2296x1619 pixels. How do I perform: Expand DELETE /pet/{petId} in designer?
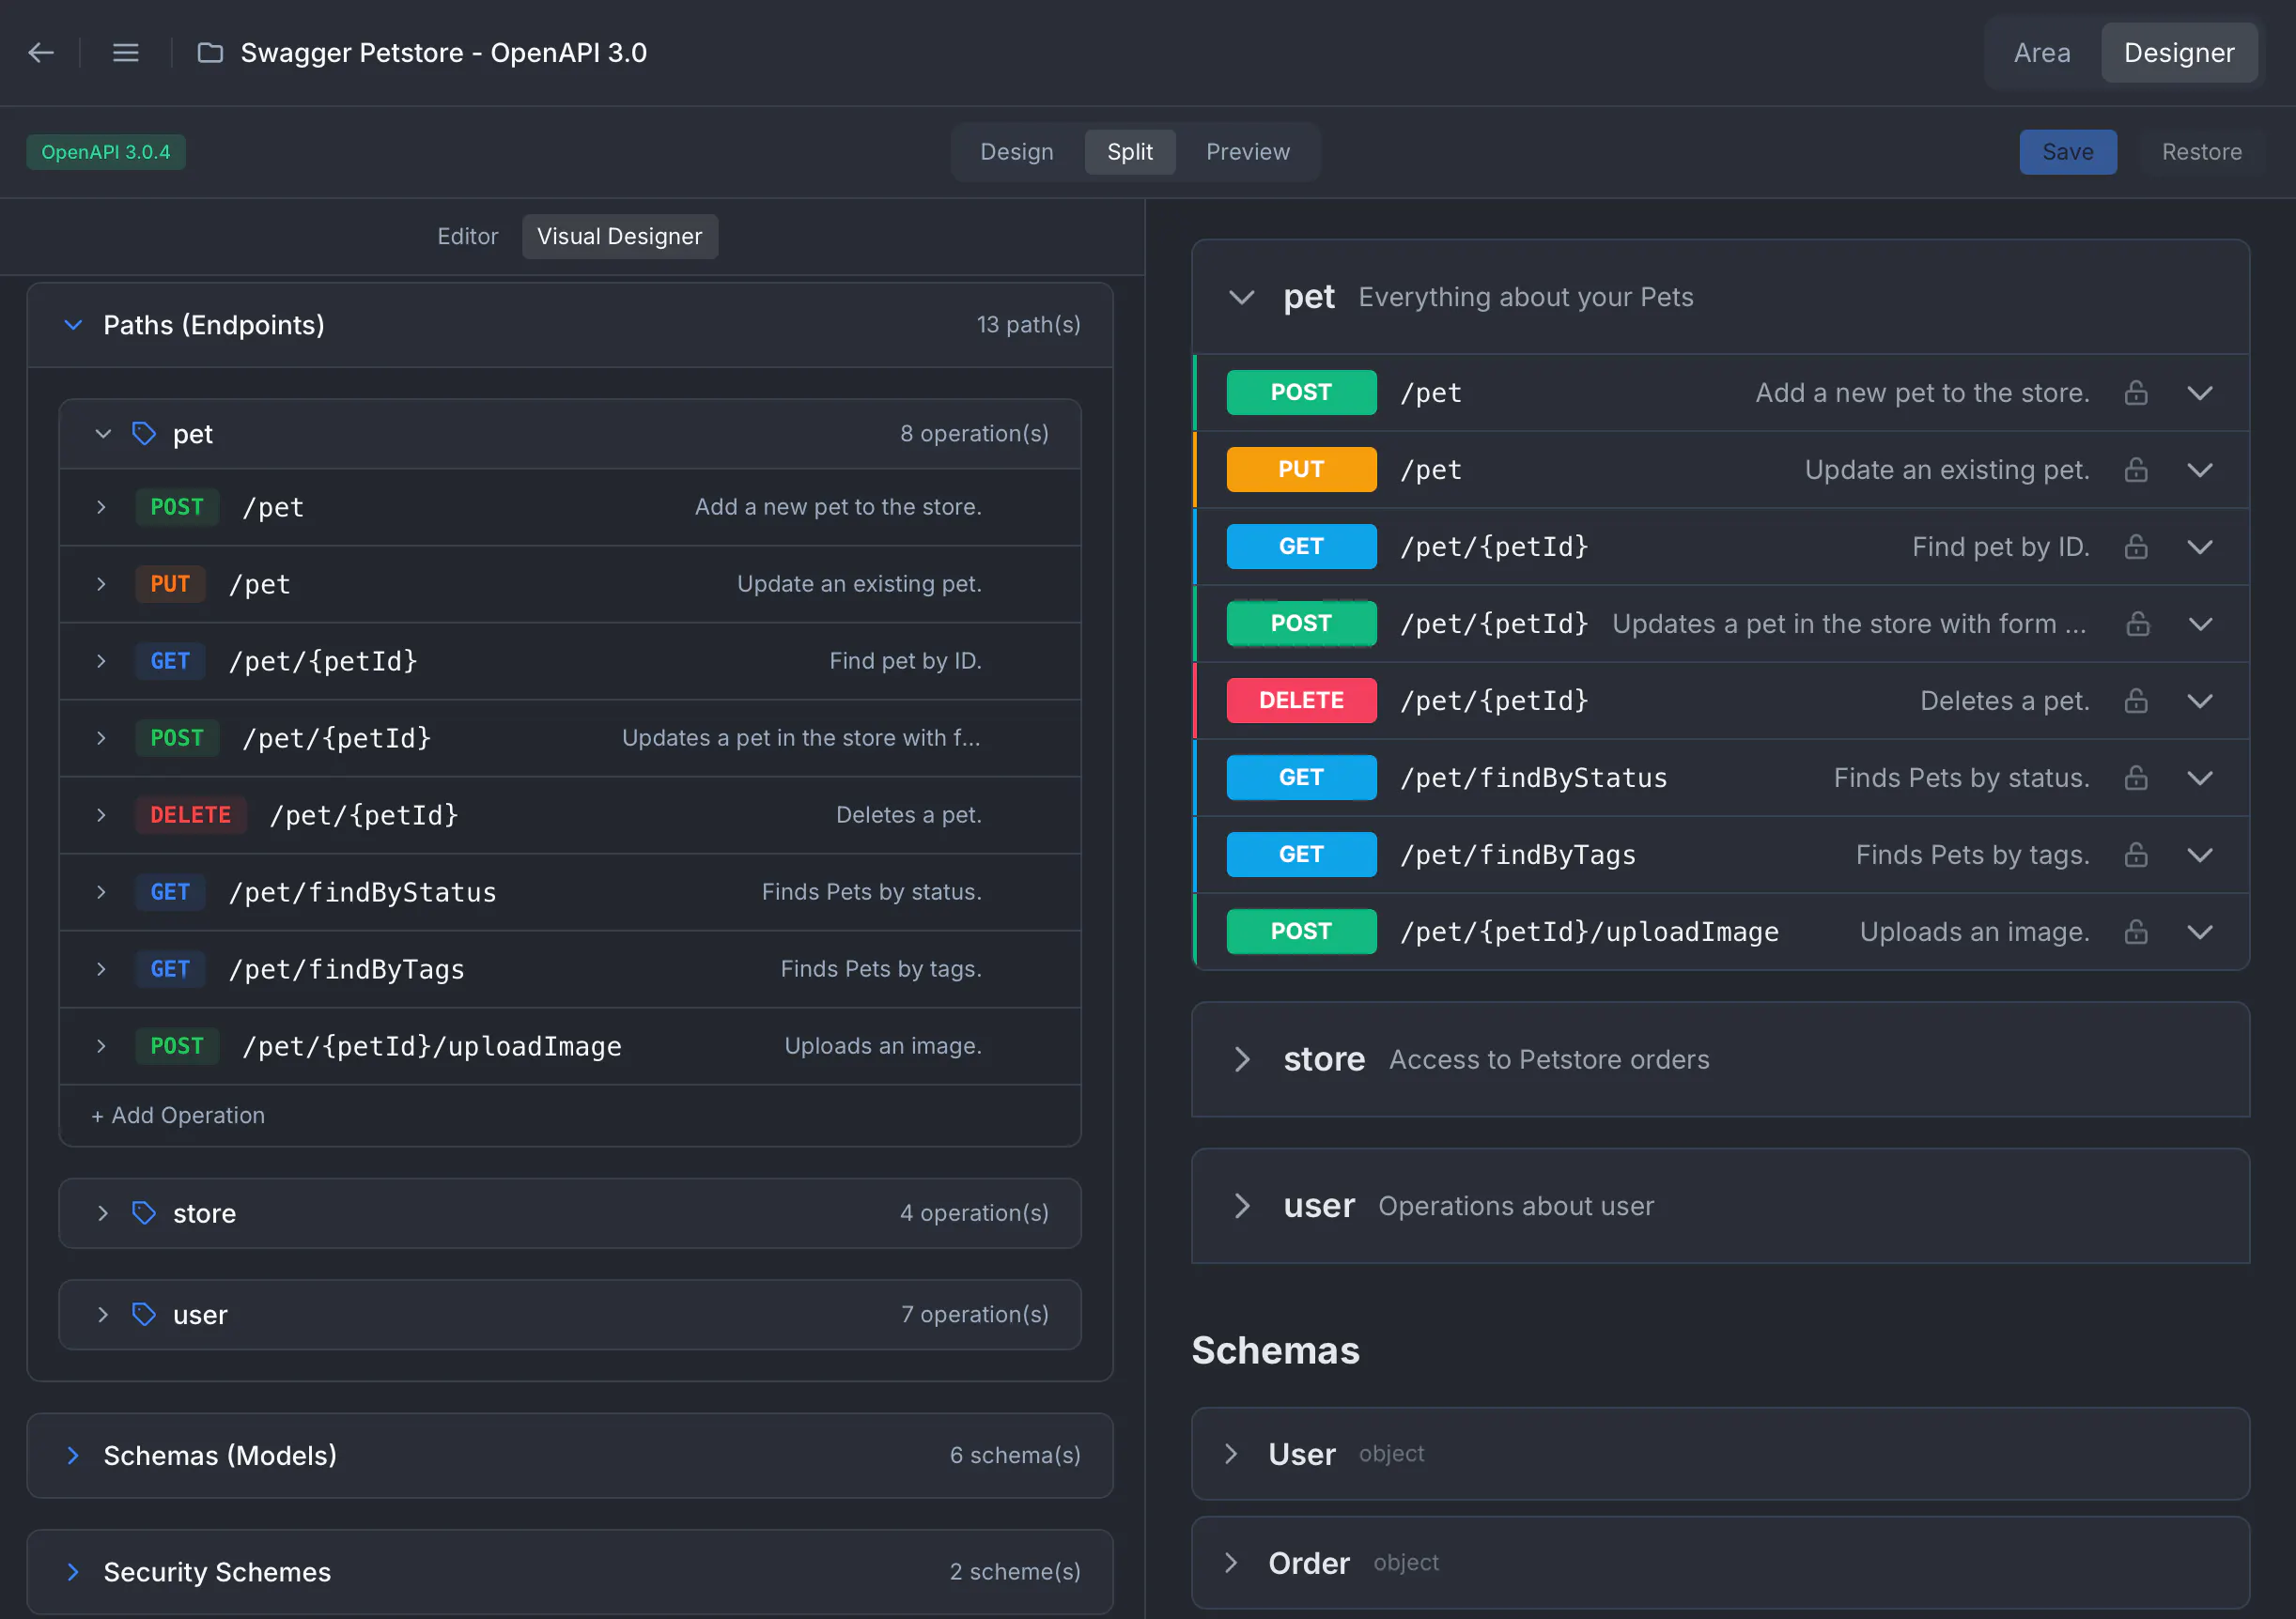pos(101,815)
